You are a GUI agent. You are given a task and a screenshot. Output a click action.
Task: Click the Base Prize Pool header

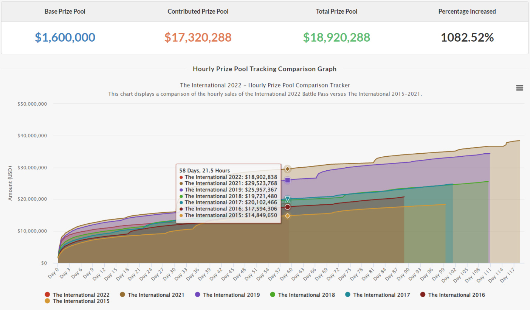(65, 11)
